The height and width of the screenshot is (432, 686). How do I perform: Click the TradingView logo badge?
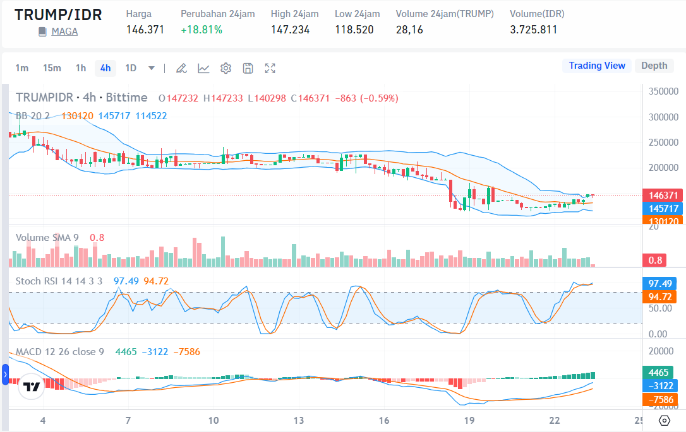(32, 387)
